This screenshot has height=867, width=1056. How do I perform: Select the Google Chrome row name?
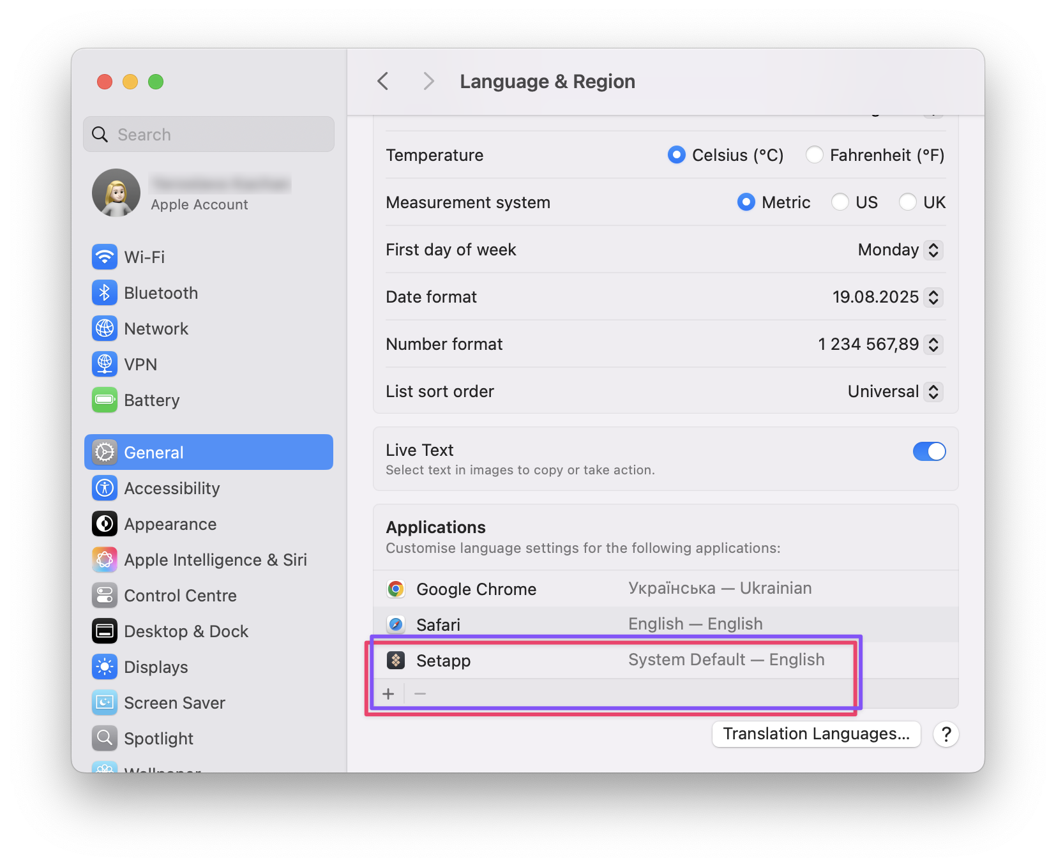[x=476, y=589]
